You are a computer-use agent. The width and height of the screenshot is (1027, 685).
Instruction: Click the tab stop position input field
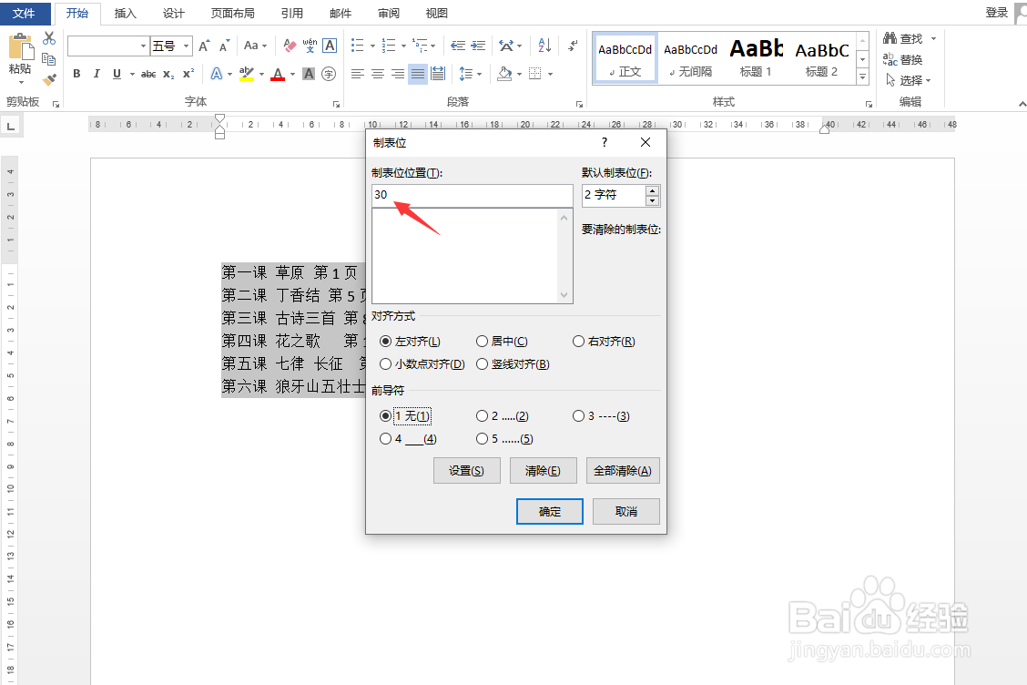point(472,195)
